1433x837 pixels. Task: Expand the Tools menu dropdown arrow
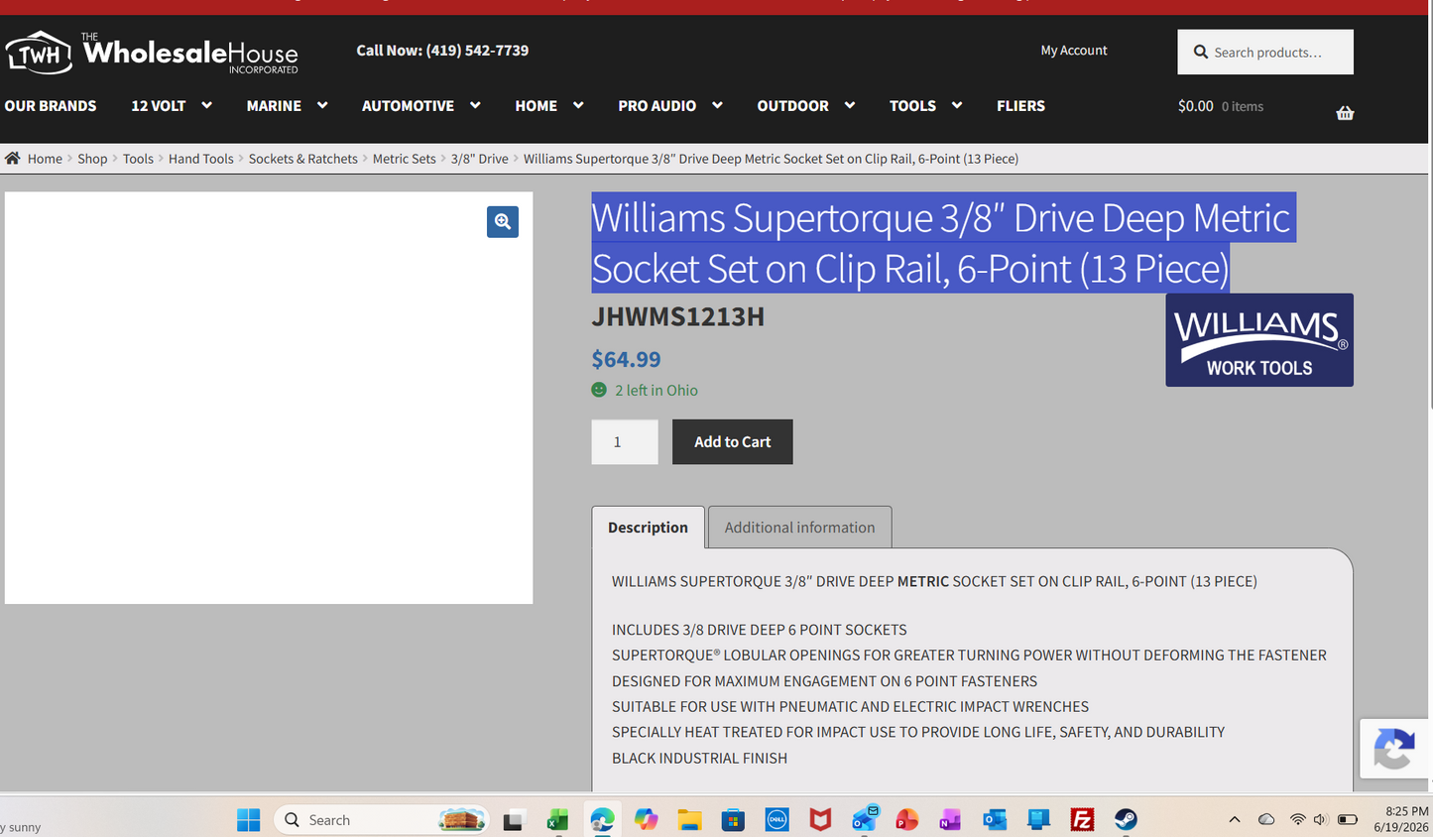[957, 105]
